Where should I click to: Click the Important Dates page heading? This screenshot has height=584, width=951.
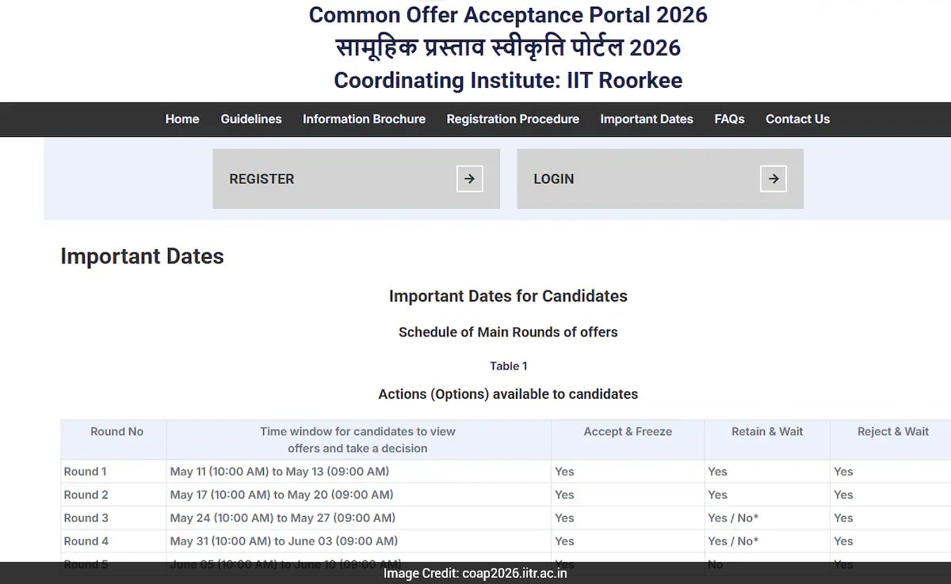[142, 256]
